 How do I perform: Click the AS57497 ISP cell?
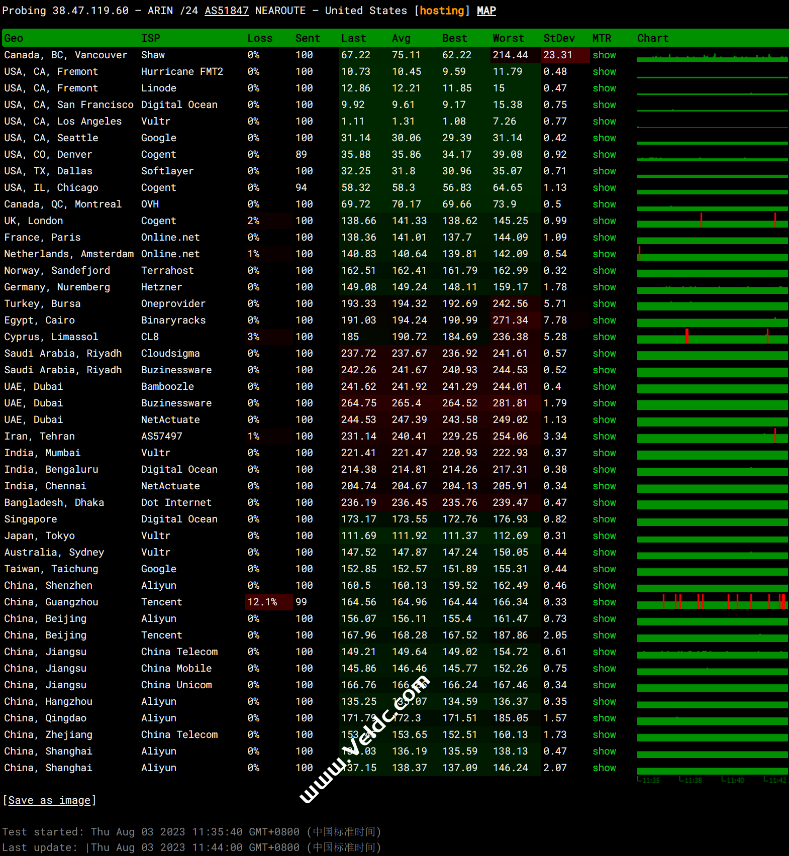coord(161,436)
